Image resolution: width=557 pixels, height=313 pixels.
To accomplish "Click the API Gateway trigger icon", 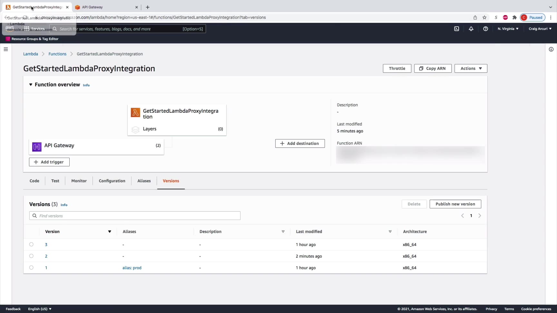I will click(37, 147).
